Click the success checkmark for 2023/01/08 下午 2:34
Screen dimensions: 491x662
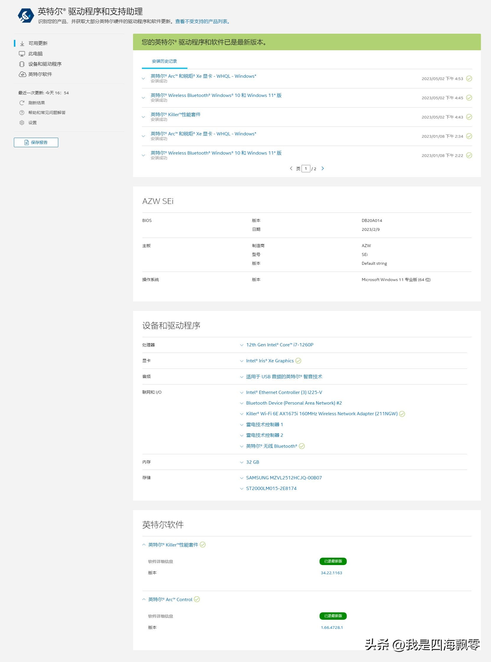(469, 136)
